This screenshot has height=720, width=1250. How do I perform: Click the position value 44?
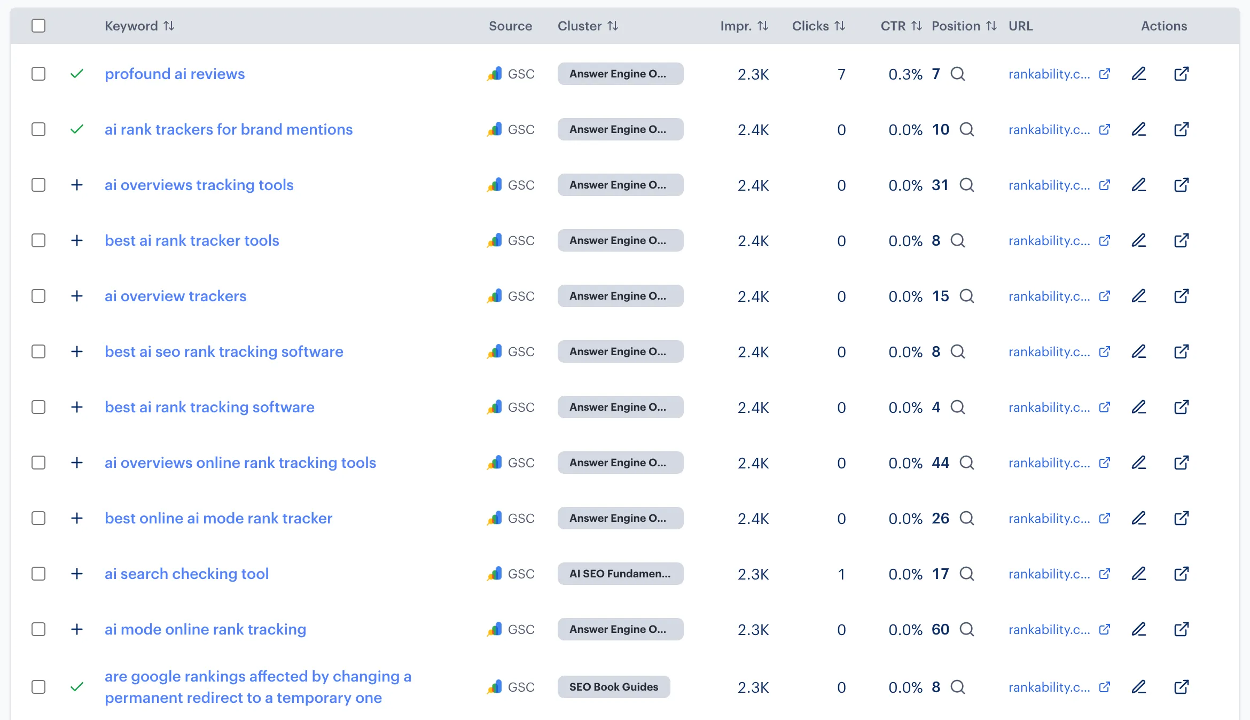click(940, 463)
